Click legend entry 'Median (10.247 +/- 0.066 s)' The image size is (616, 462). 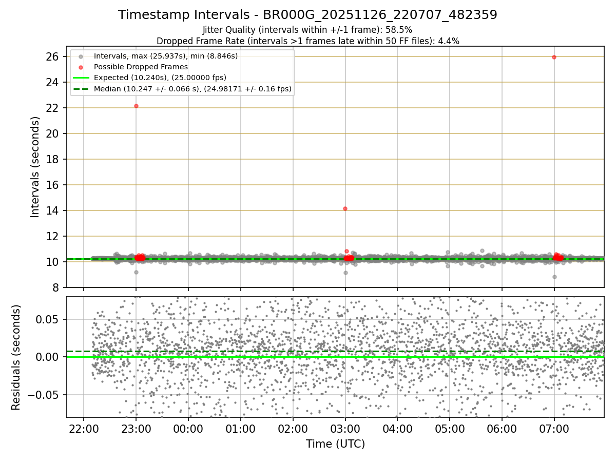[192, 89]
